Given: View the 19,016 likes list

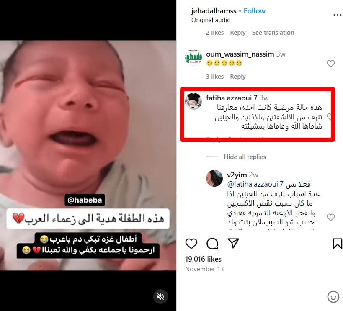Looking at the screenshot, I should pos(203,259).
